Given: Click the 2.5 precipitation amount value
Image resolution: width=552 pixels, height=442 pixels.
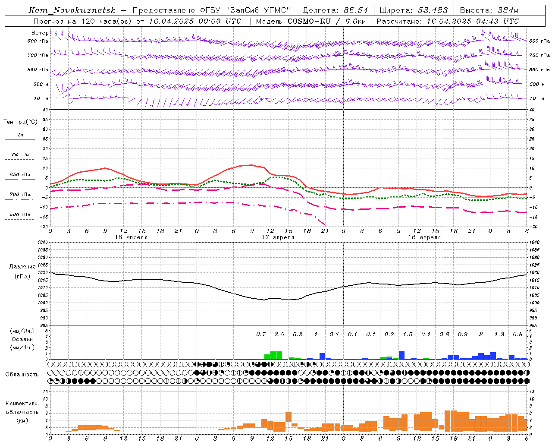Looking at the screenshot, I should (x=279, y=334).
